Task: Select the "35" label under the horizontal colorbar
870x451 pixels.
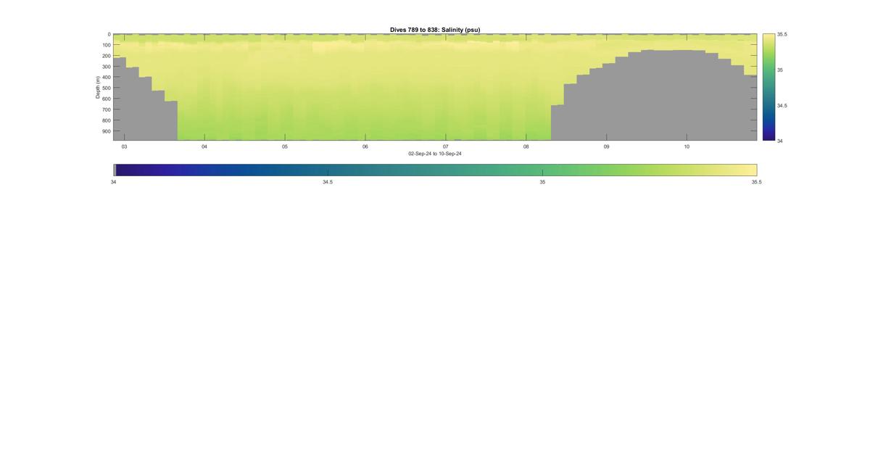Action: click(542, 182)
